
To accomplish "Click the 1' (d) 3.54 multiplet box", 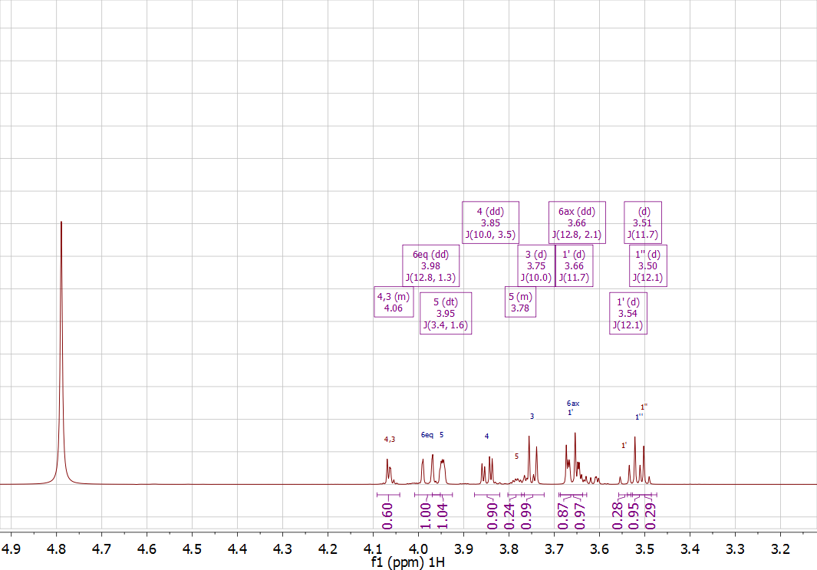I will click(628, 314).
